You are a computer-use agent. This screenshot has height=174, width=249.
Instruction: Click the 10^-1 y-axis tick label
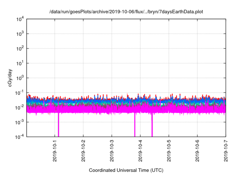click(20, 93)
